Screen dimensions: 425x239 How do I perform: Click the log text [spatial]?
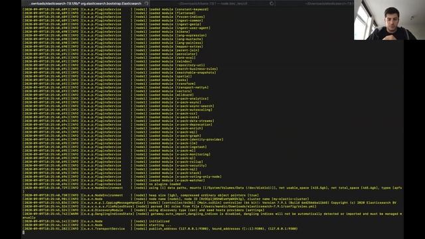pos(183,76)
